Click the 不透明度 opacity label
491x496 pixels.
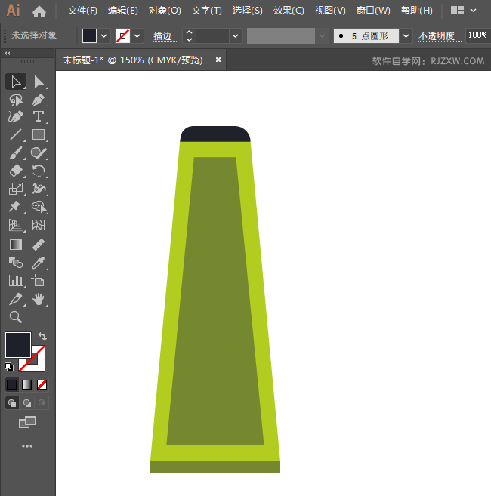click(439, 35)
